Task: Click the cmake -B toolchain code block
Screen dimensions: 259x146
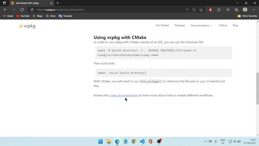Action: (x=163, y=53)
